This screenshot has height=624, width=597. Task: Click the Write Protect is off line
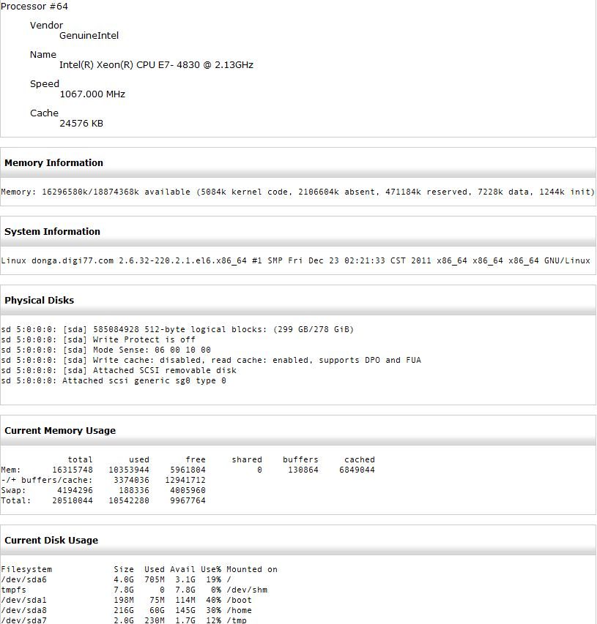pos(98,339)
